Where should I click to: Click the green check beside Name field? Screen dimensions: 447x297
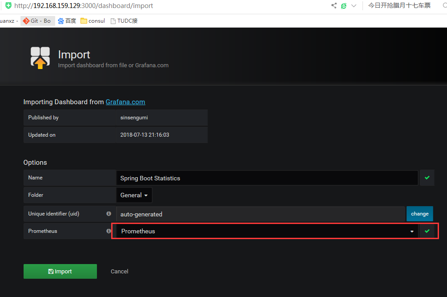(427, 178)
